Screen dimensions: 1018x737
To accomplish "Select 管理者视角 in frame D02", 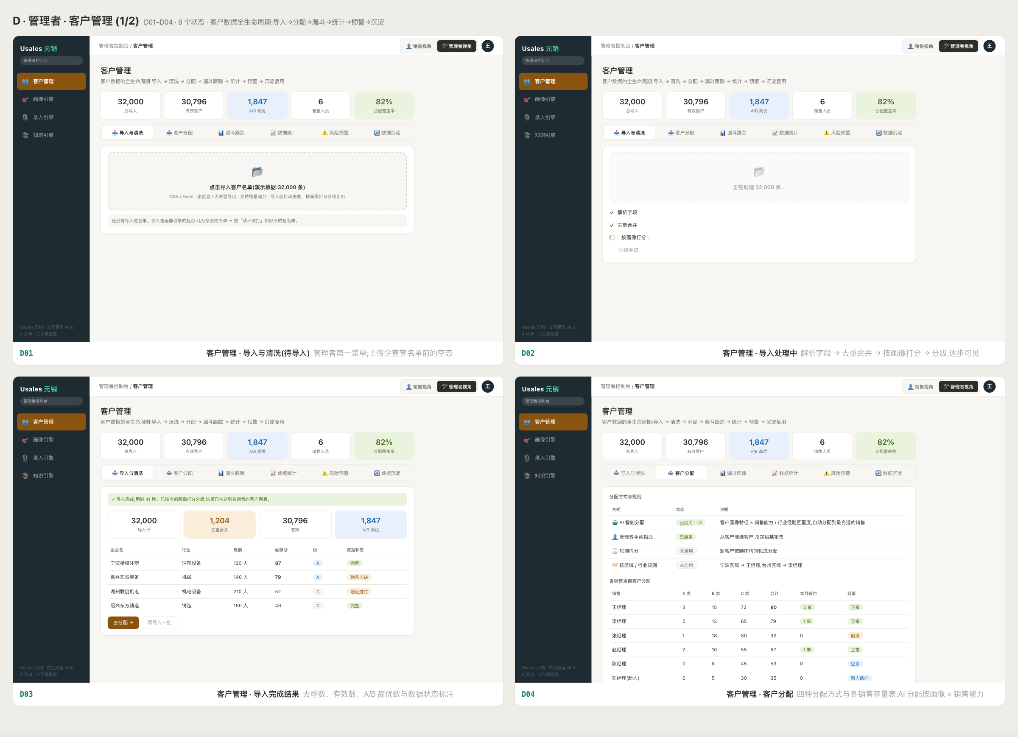I will point(959,46).
